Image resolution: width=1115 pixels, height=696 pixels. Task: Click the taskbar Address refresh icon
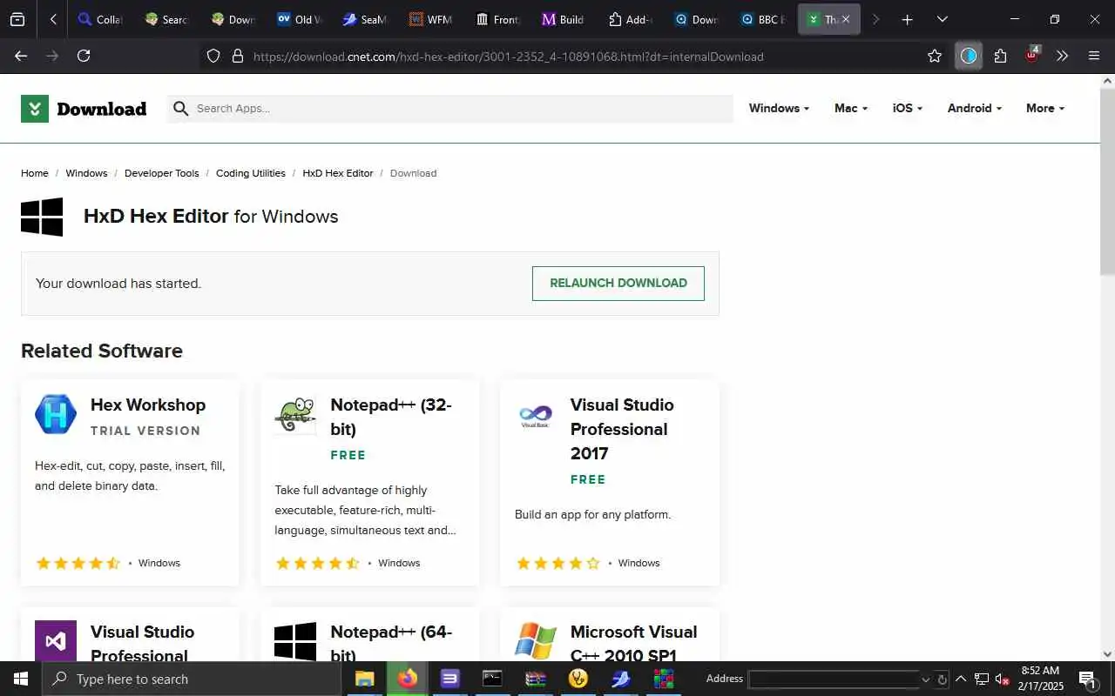point(942,679)
